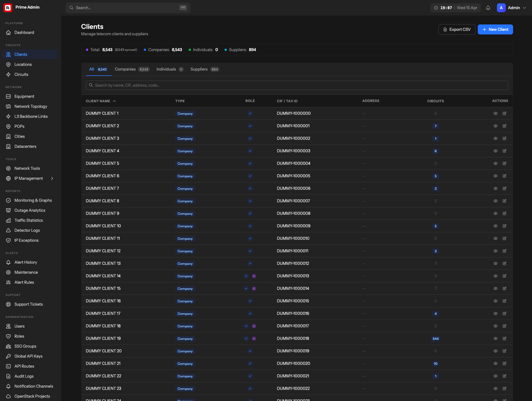Open Support Tickets
Screen dimensions: 532x401
pyautogui.click(x=28, y=304)
